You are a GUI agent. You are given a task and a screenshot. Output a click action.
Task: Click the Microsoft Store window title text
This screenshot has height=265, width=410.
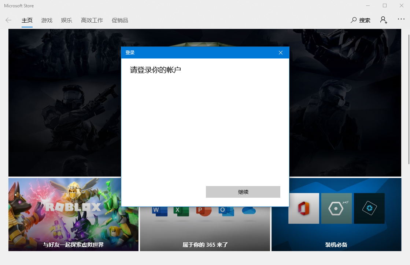tap(19, 6)
